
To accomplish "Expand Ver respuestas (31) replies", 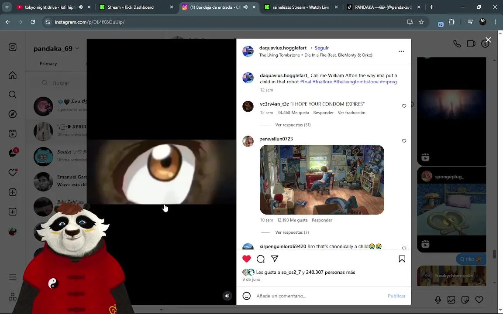I will coord(293,125).
